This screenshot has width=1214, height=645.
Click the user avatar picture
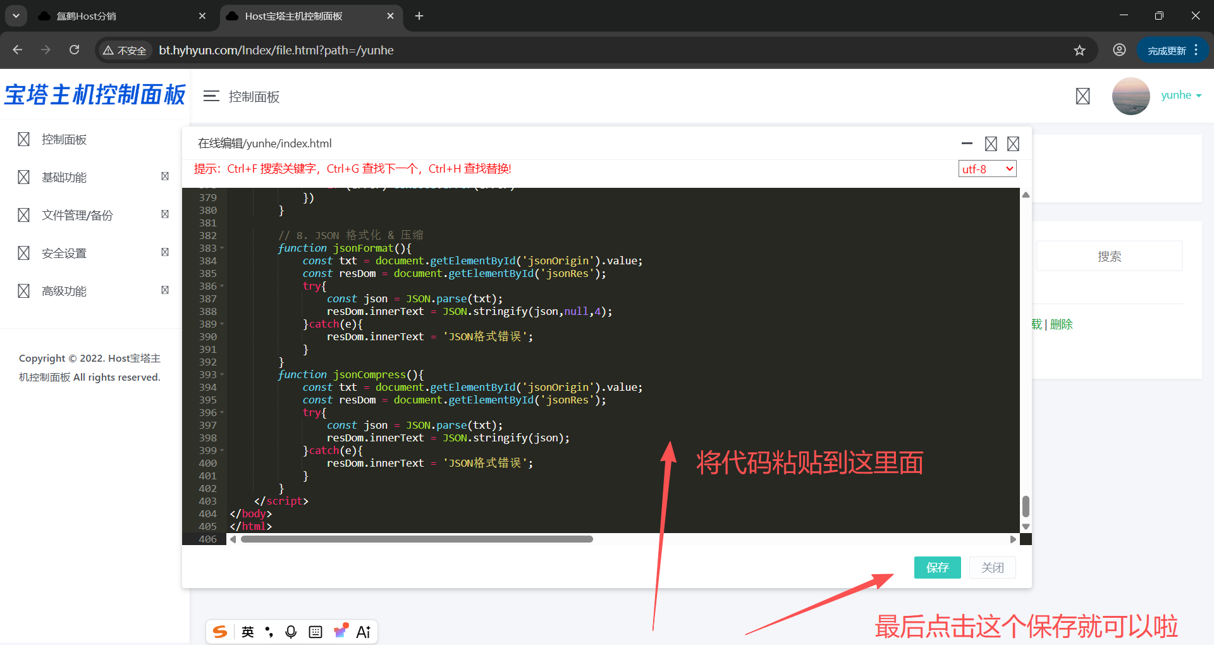tap(1131, 96)
